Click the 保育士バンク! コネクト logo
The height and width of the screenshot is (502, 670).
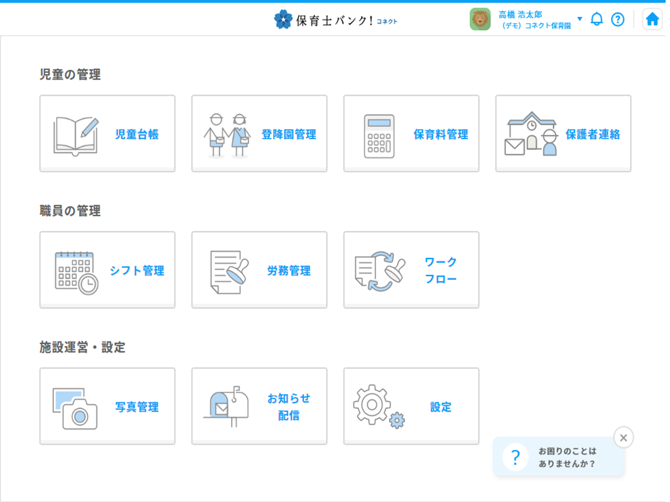(x=336, y=20)
